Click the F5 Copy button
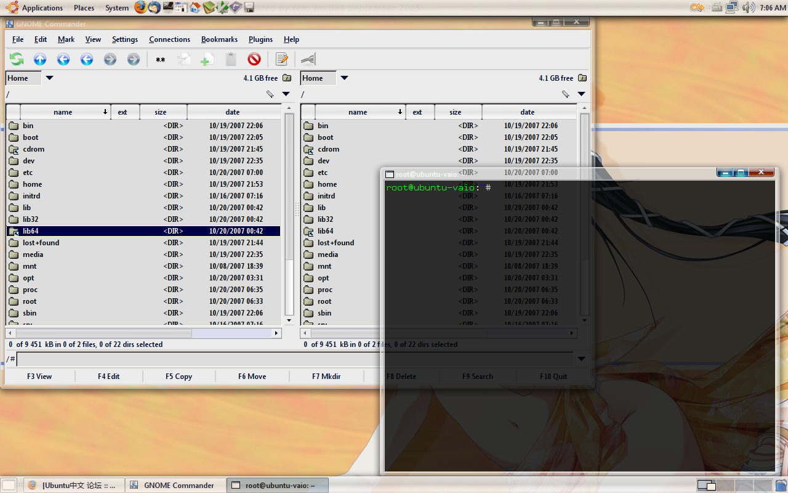 pyautogui.click(x=179, y=377)
